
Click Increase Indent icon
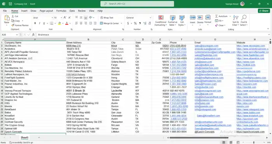95,23
